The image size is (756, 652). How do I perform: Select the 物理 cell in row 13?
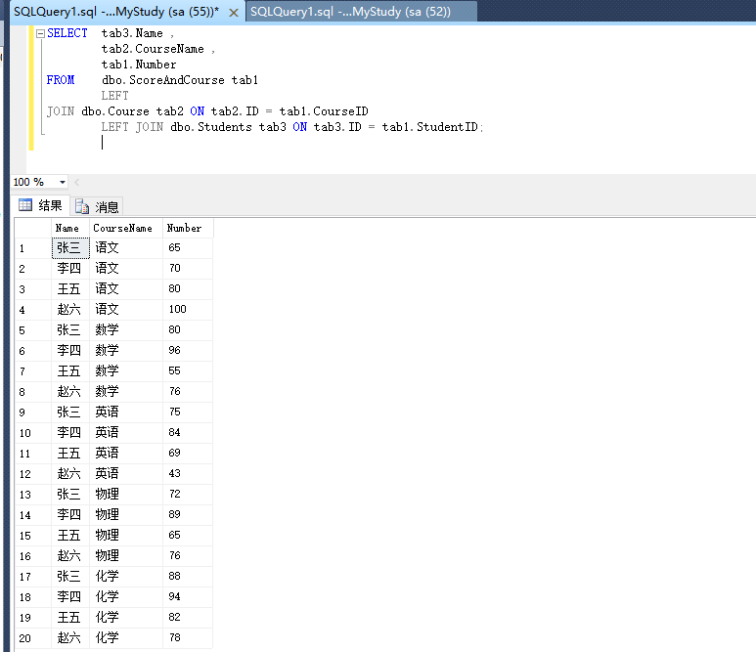[126, 495]
